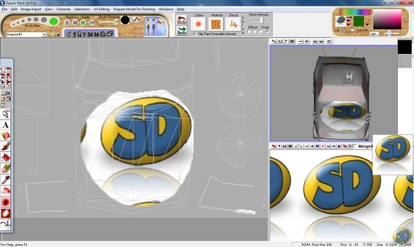Select the All brush mode button
The width and height of the screenshot is (414, 247).
point(92,23)
